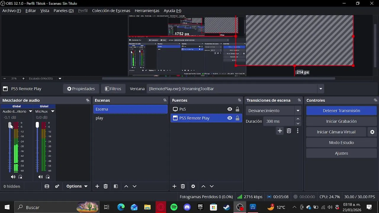Open Ayuda menu

[172, 11]
